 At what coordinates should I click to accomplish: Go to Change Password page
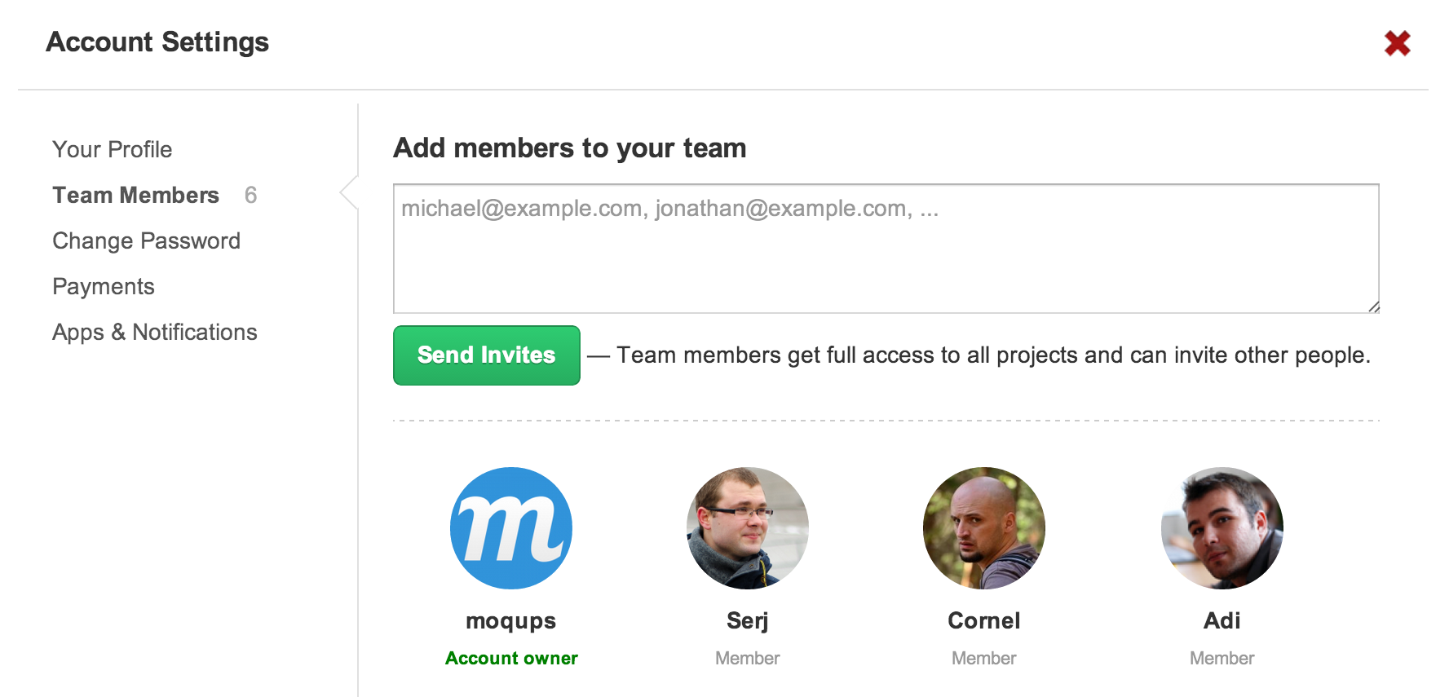[x=147, y=240]
